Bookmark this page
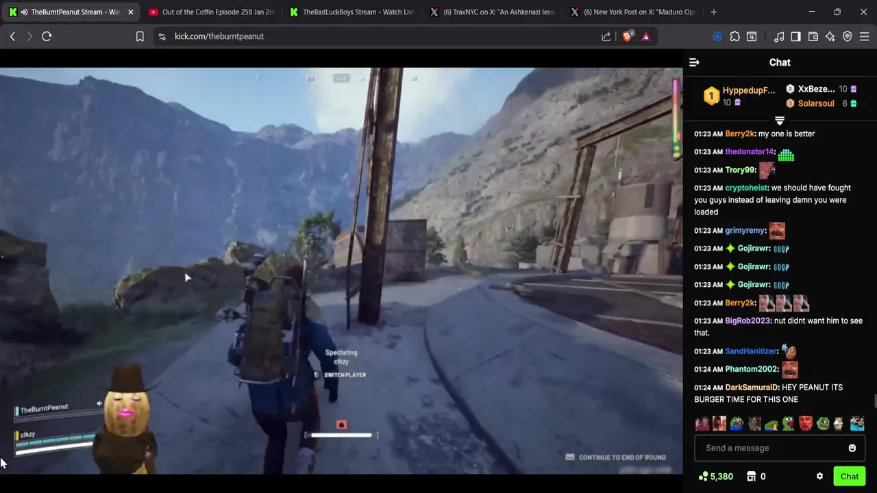 (140, 36)
